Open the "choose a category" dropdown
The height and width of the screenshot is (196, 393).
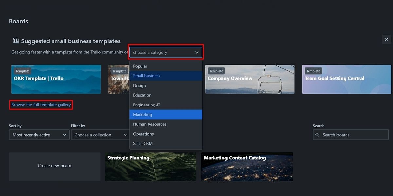pos(166,52)
